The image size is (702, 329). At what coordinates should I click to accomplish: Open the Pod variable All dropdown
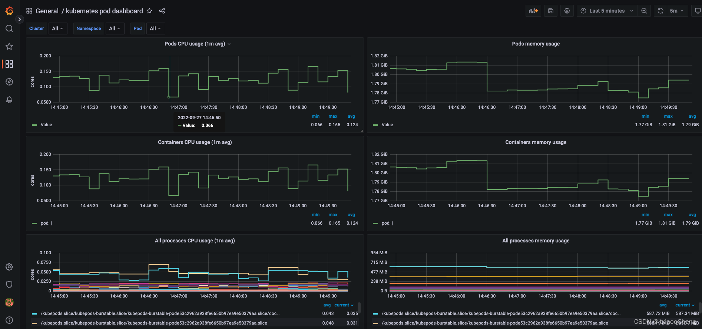156,28
